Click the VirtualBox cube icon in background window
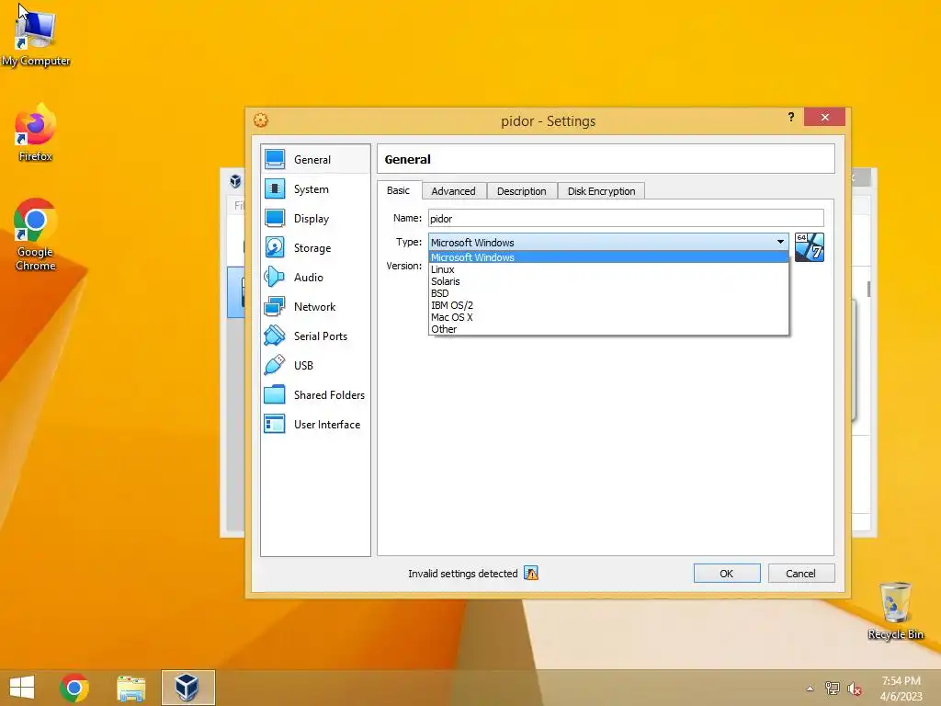Image resolution: width=941 pixels, height=706 pixels. tap(235, 180)
